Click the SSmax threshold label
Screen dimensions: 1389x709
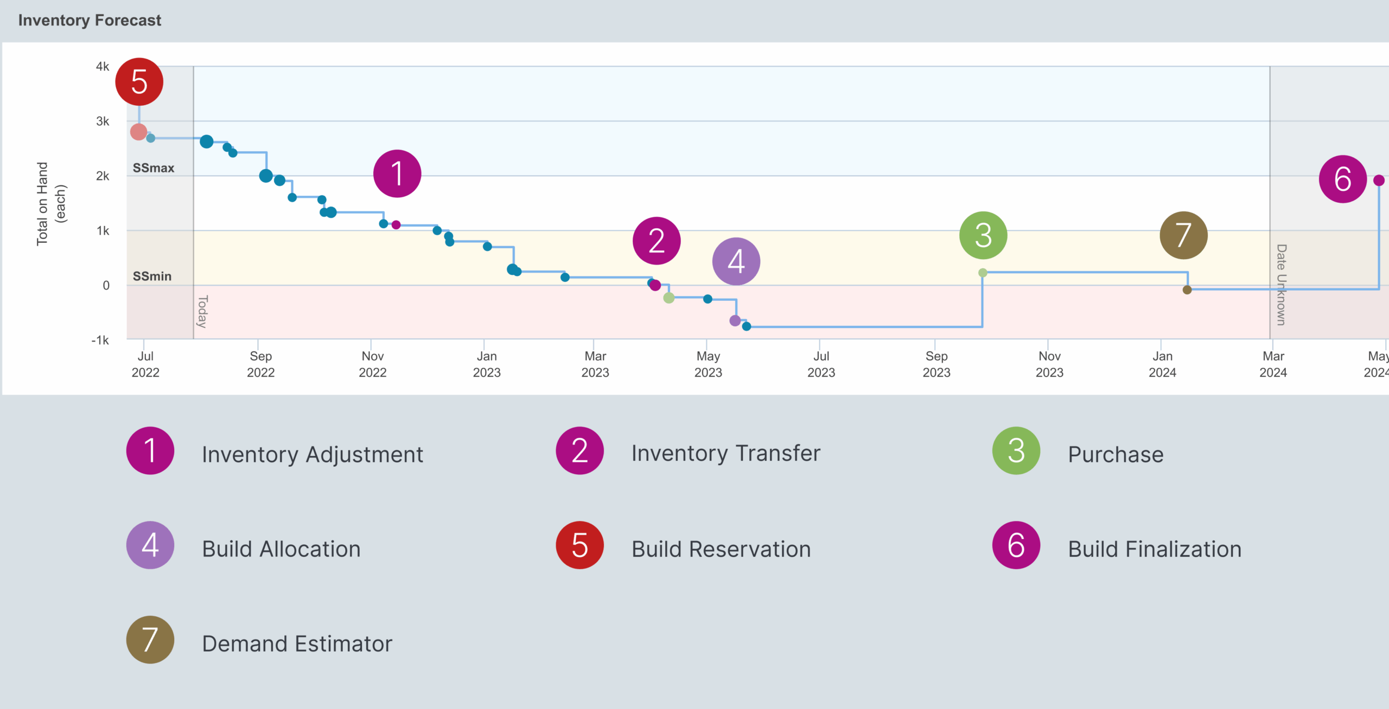coord(154,168)
